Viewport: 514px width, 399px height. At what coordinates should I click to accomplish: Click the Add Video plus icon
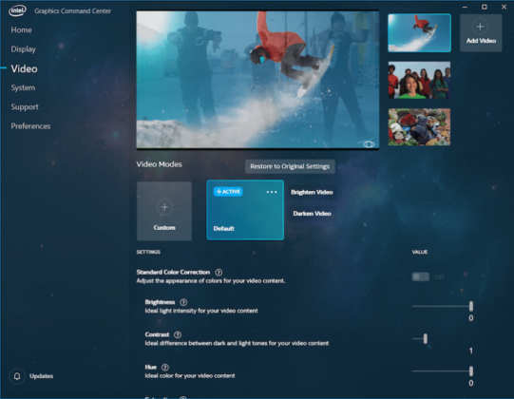pos(480,27)
